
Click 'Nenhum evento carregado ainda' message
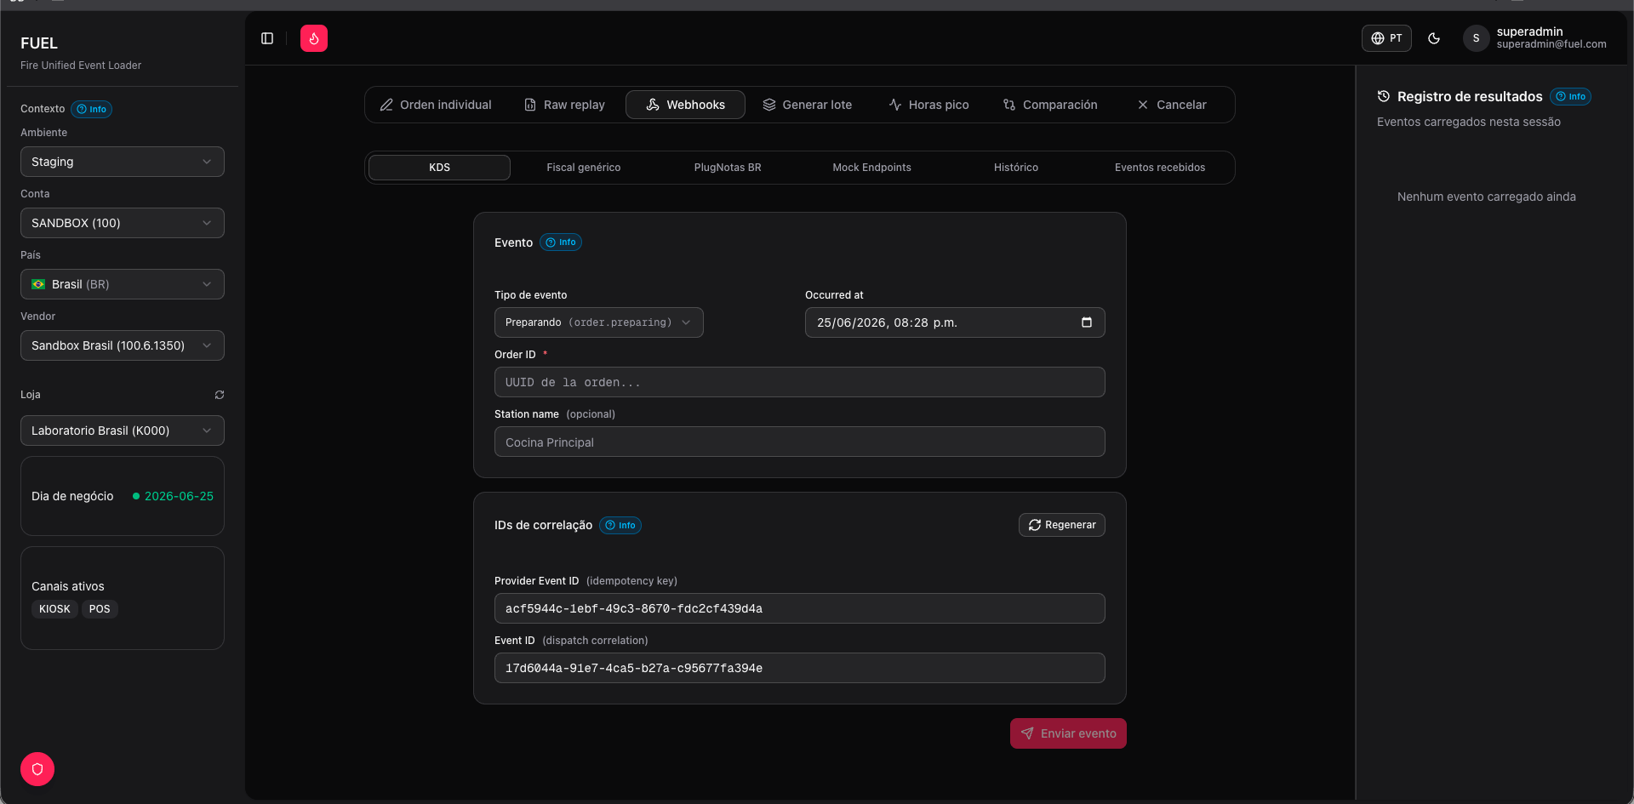point(1487,197)
